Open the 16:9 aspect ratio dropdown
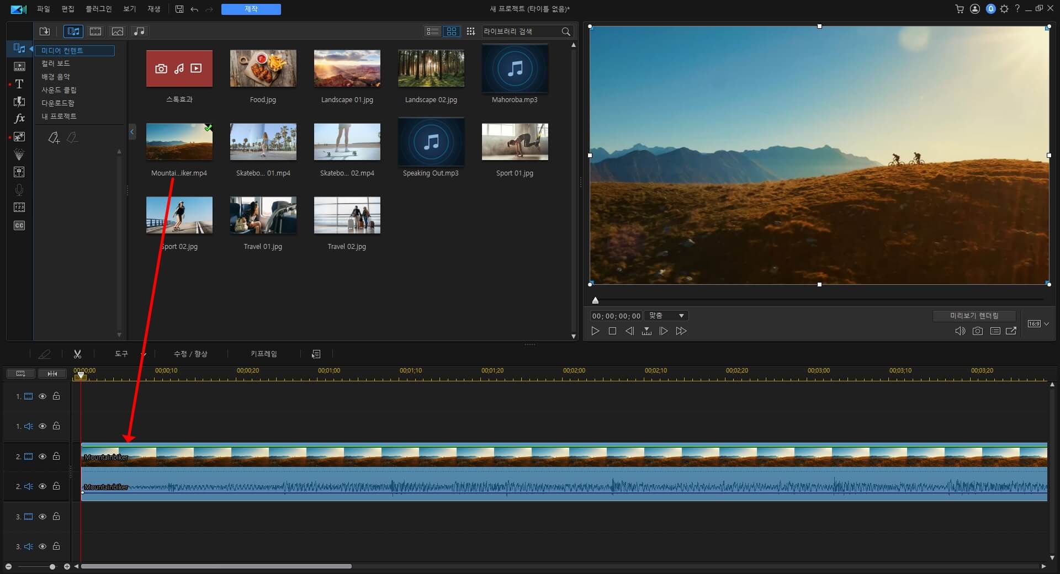 [x=1038, y=324]
